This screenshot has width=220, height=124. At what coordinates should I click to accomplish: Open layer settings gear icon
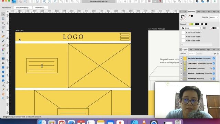tap(214, 54)
